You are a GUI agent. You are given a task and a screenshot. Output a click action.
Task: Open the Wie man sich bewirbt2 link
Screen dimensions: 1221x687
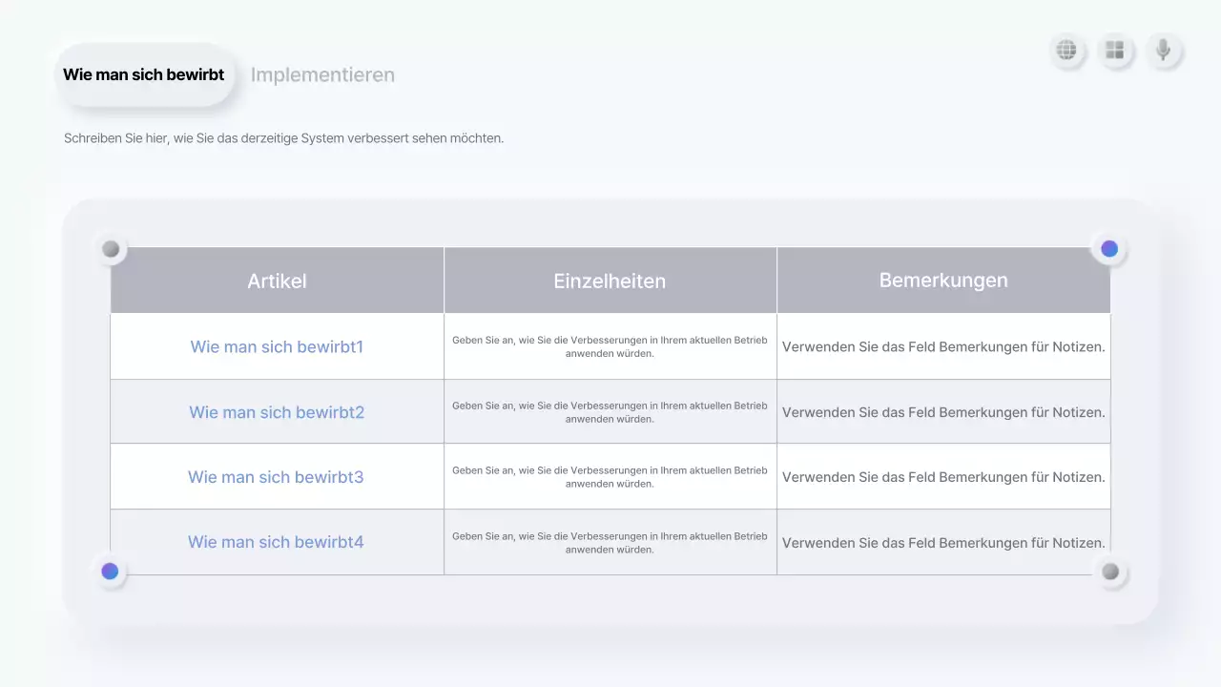tap(277, 412)
